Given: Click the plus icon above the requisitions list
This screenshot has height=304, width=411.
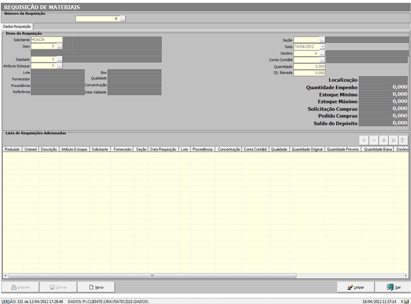Looking at the screenshot, I should pos(364,140).
